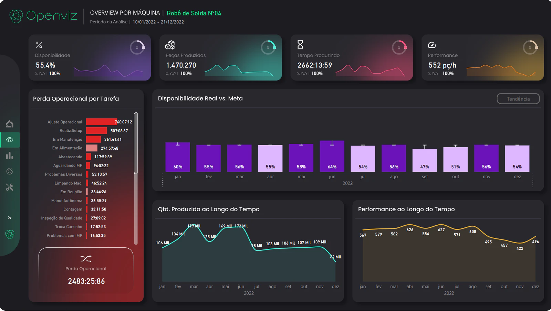Click the 55,4% Disponibilidade value

(x=45, y=65)
